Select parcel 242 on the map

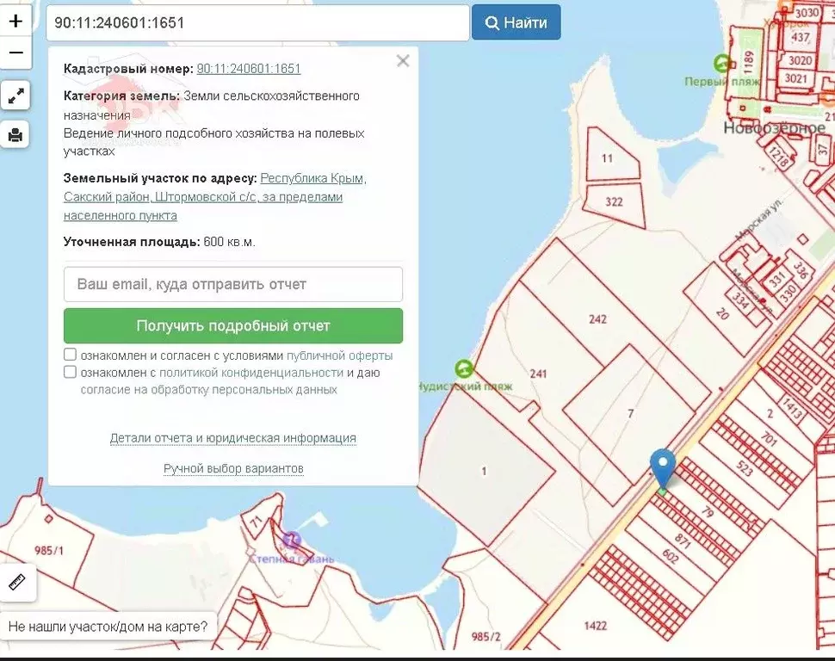pos(597,319)
